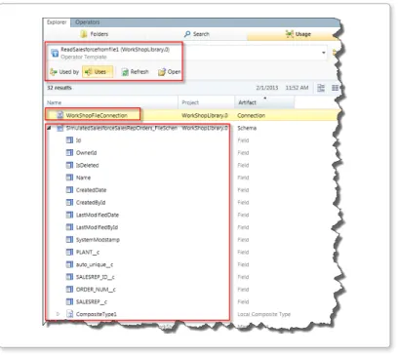Open the operator template dropdown arrow
Screen dimensions: 398x357
coord(324,53)
